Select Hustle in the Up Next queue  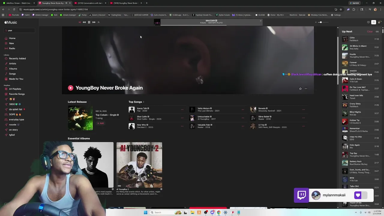(x=360, y=55)
